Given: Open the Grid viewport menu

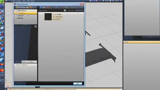Looking at the screenshot, I should tap(28, 1).
